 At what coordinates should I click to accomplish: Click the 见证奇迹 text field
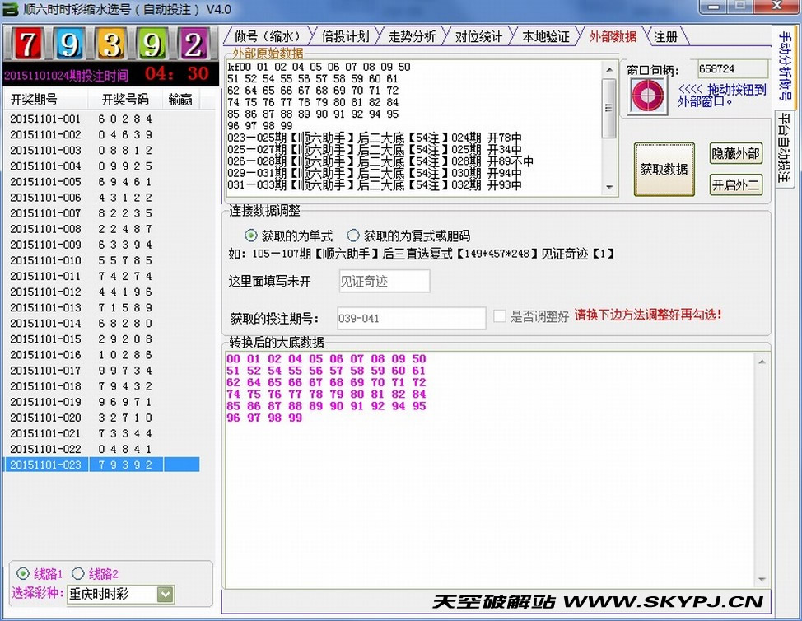384,281
